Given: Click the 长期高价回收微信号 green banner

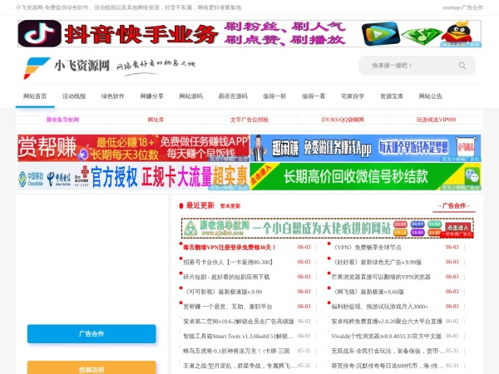Looking at the screenshot, I should pos(365,176).
